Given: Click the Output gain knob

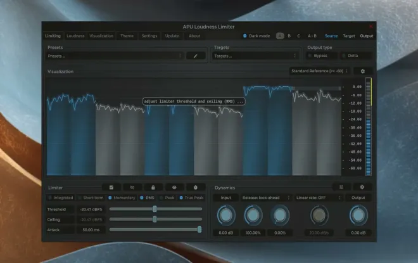Looking at the screenshot, I should point(358,215).
